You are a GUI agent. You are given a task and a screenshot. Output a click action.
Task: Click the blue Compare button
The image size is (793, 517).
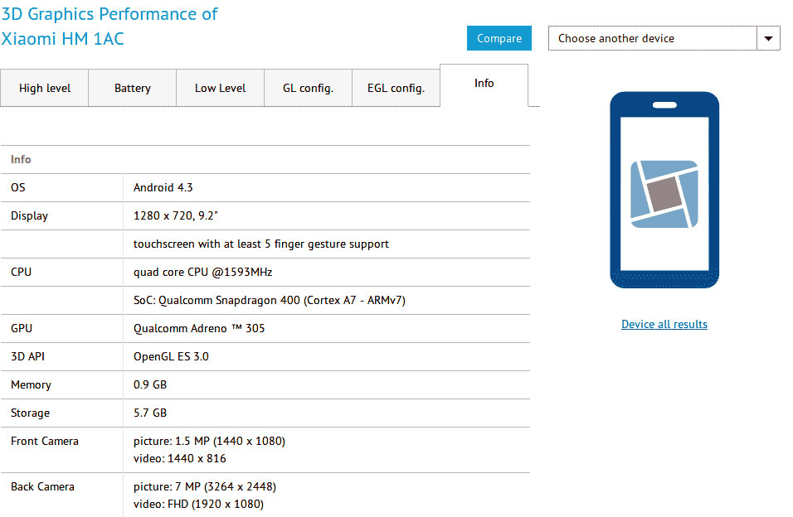pos(499,38)
